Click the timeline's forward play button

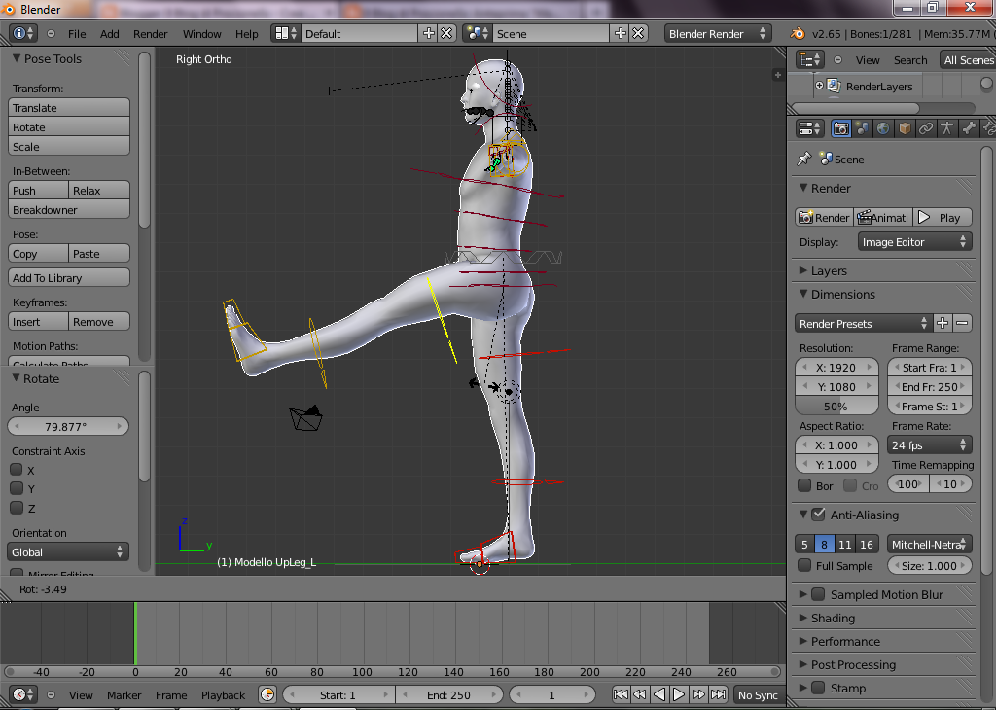pyautogui.click(x=679, y=694)
